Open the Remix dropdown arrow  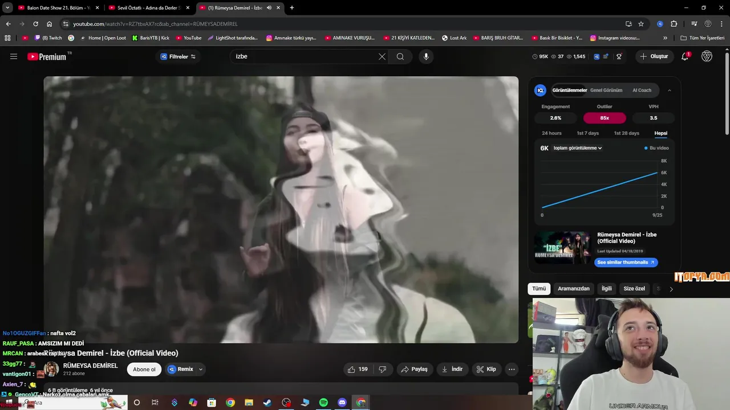pos(201,369)
